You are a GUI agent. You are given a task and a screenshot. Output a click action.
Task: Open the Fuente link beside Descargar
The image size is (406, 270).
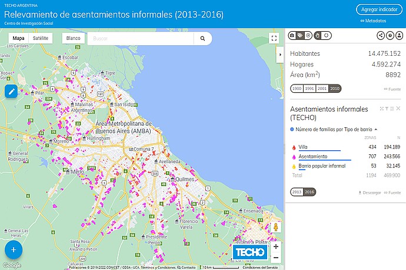(392, 193)
